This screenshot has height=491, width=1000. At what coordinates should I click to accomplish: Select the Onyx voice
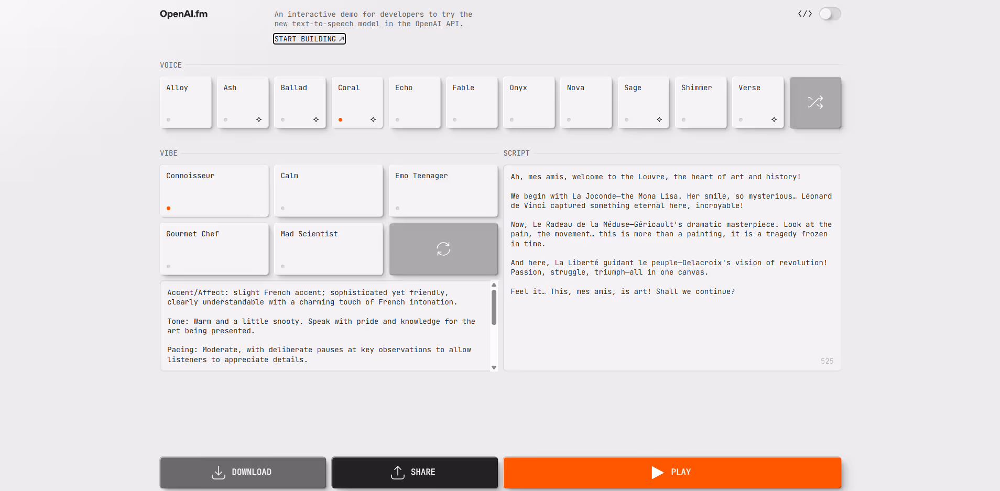[x=529, y=103]
